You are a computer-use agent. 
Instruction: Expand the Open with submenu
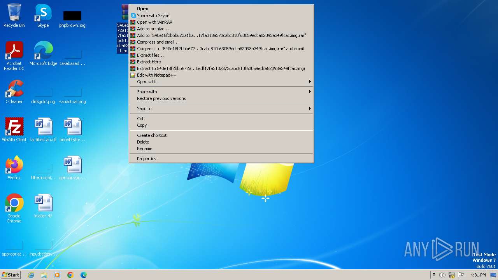(221, 82)
